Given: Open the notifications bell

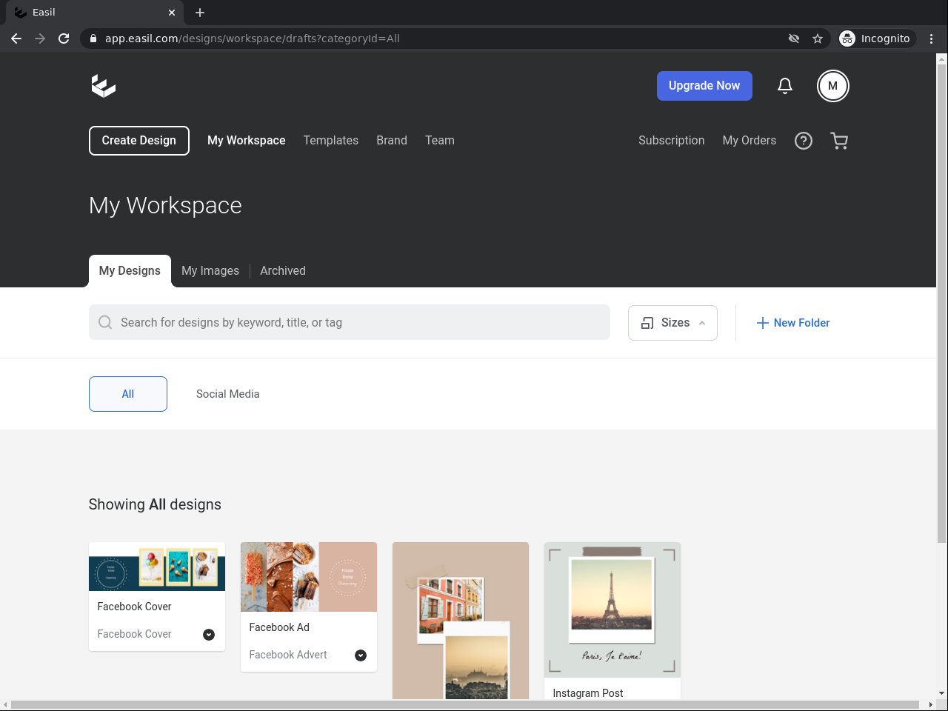Looking at the screenshot, I should (x=785, y=86).
